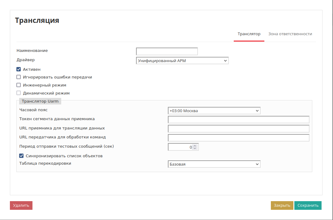
Task: Click the Наименование input field
Action: 167,51
